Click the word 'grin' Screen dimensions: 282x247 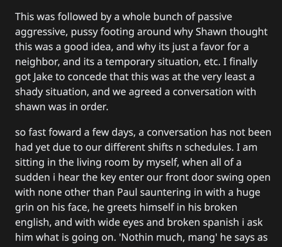(x=25, y=208)
